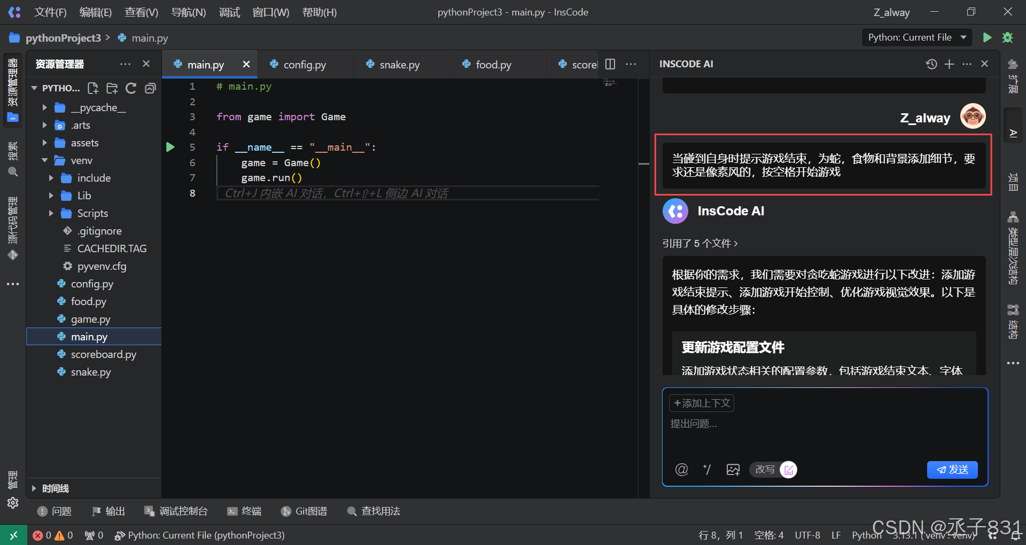Collapse the venv folder
The image size is (1026, 545).
pos(45,160)
